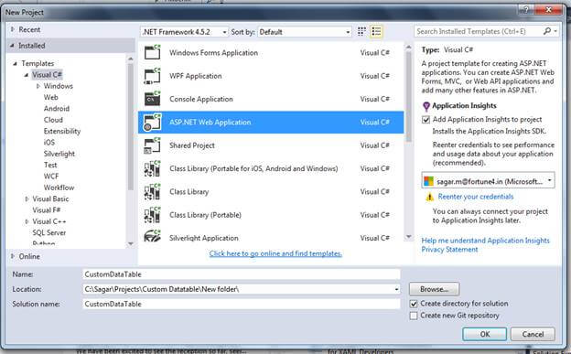
Task: Select the Cloud category
Action: (53, 120)
